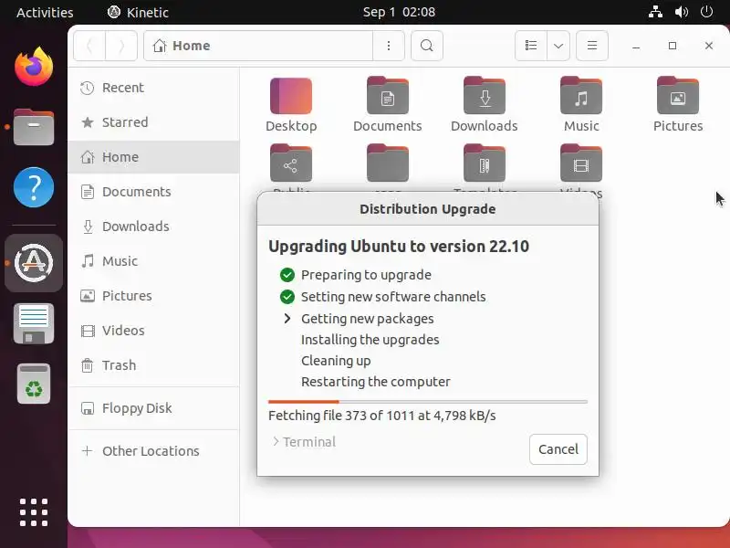The width and height of the screenshot is (730, 548).
Task: Open Trash from the dock
Action: pyautogui.click(x=34, y=384)
